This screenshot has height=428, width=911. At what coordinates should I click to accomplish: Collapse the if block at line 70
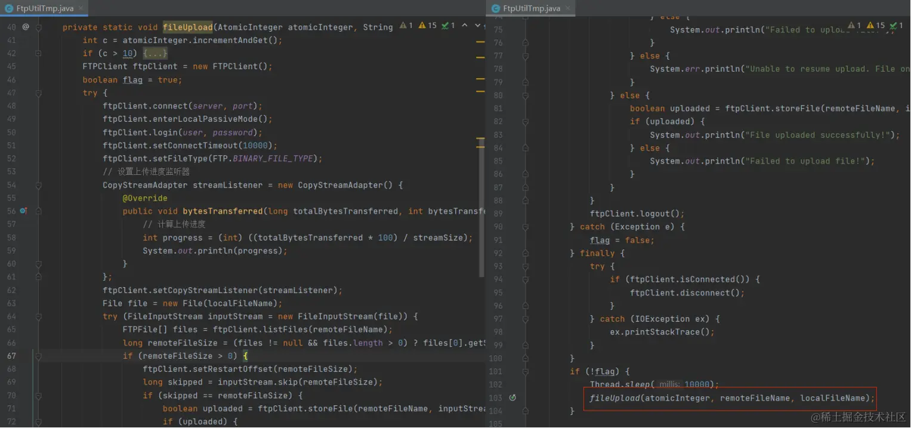click(x=39, y=396)
